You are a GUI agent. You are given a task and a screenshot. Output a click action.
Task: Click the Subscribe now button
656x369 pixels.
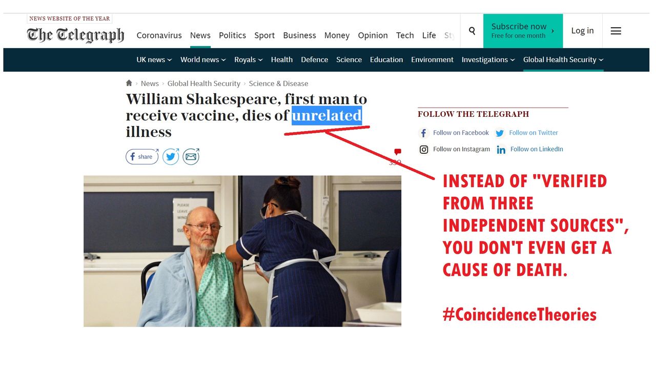tap(523, 31)
